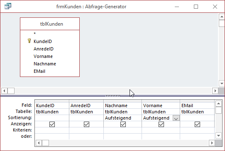Image resolution: width=225 pixels, height=151 pixels.
Task: Click the left arrow of table pane scrollbar
Action: [4, 91]
